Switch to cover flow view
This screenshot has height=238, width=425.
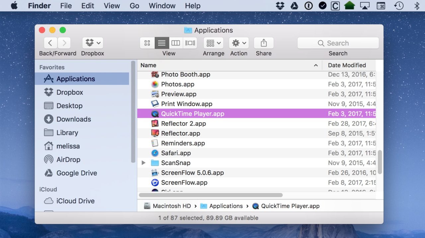[x=190, y=43]
